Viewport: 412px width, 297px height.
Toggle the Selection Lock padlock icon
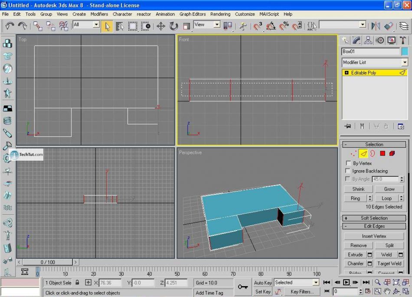77,283
